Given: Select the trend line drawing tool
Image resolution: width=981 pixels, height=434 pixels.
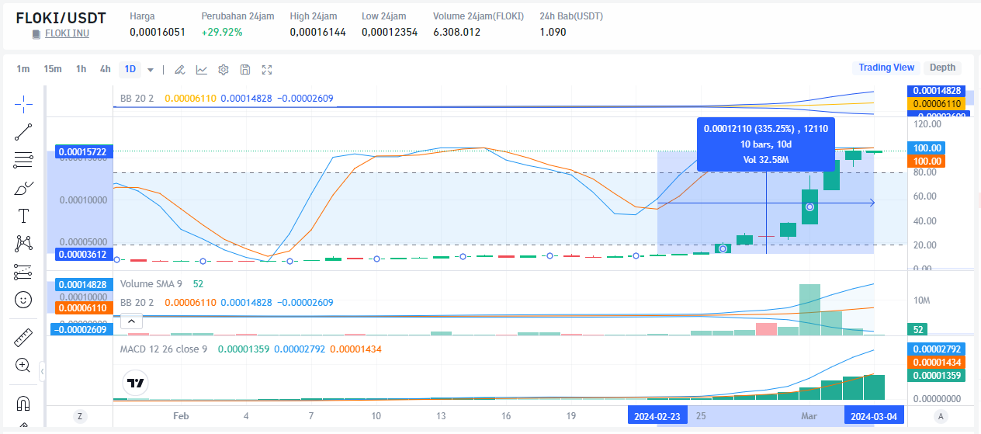Looking at the screenshot, I should coord(23,132).
